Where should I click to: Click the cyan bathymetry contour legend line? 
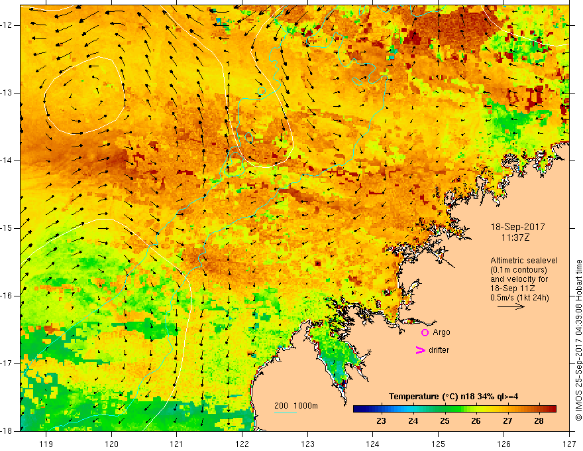click(286, 413)
